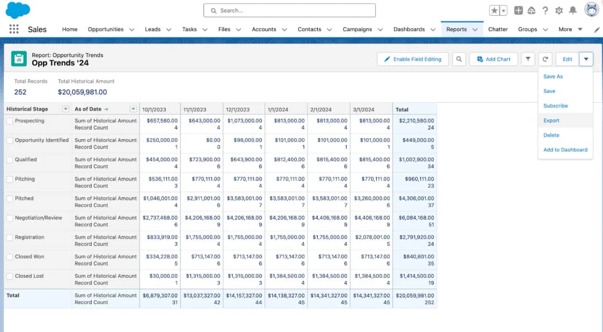This screenshot has height=332, width=603.
Task: Click the Total Records value 252
Action: (x=21, y=92)
